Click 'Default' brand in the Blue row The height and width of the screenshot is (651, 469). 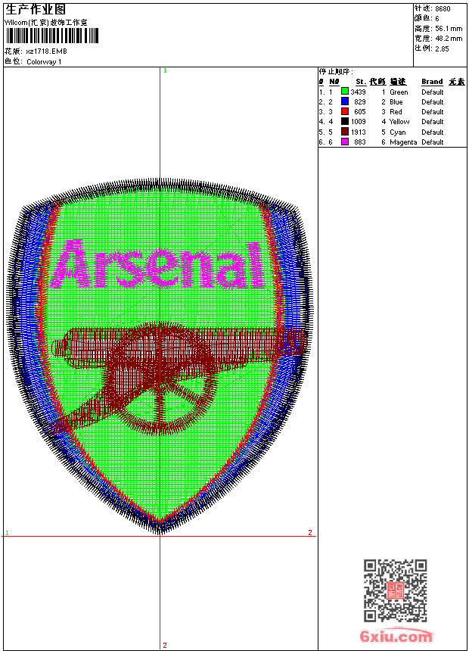[x=433, y=102]
